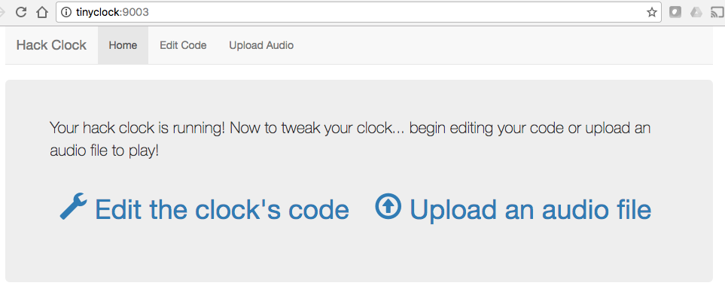The height and width of the screenshot is (304, 725).
Task: Click the gray square extension icon
Action: pyautogui.click(x=675, y=13)
